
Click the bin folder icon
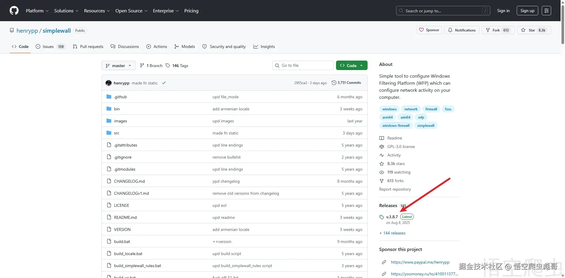[109, 109]
